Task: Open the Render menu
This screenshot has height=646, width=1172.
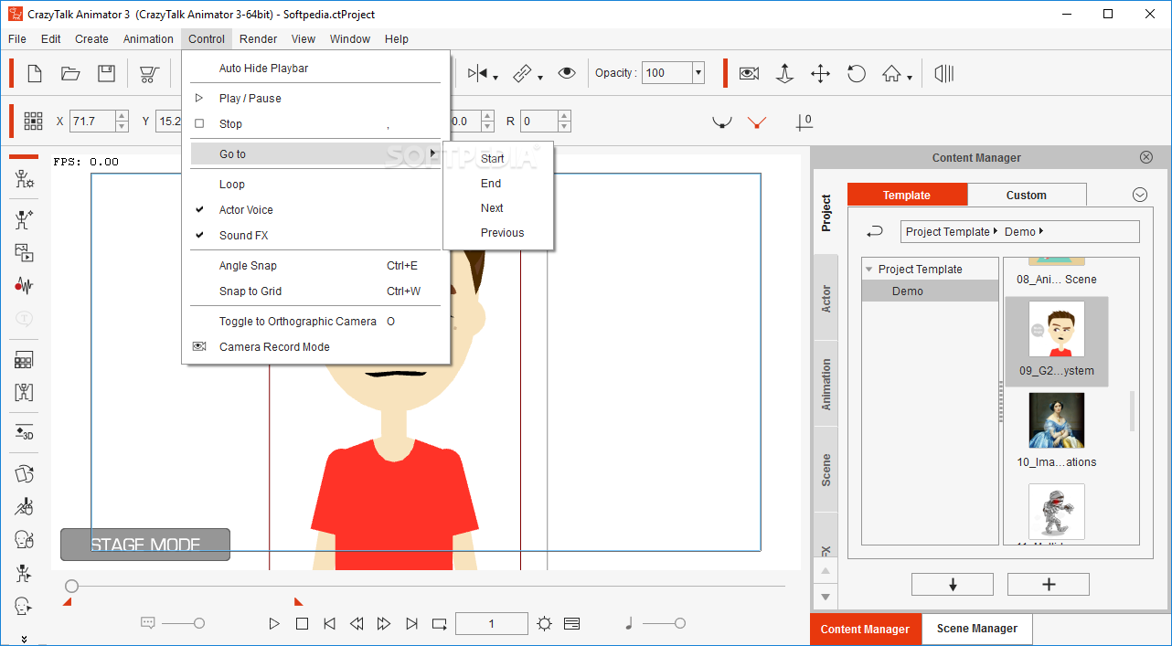Action: [x=259, y=39]
